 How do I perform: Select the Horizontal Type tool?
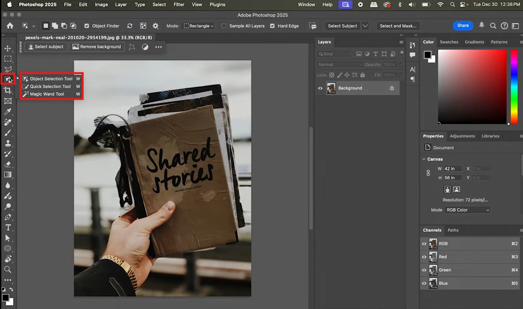[x=8, y=228]
